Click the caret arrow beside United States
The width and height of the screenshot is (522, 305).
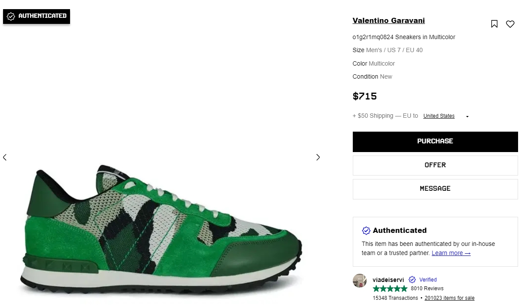(x=467, y=116)
